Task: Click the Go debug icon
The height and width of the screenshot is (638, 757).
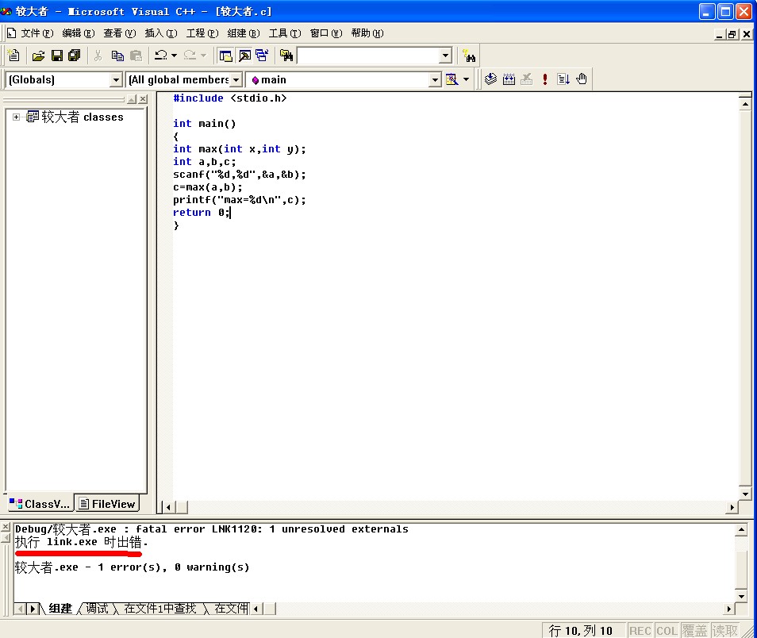Action: (x=563, y=79)
